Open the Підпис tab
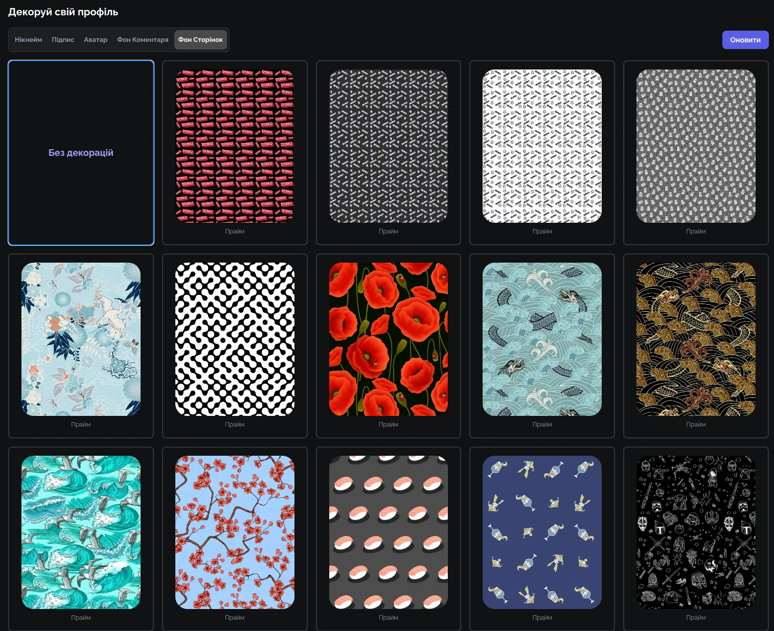The image size is (774, 631). 63,40
